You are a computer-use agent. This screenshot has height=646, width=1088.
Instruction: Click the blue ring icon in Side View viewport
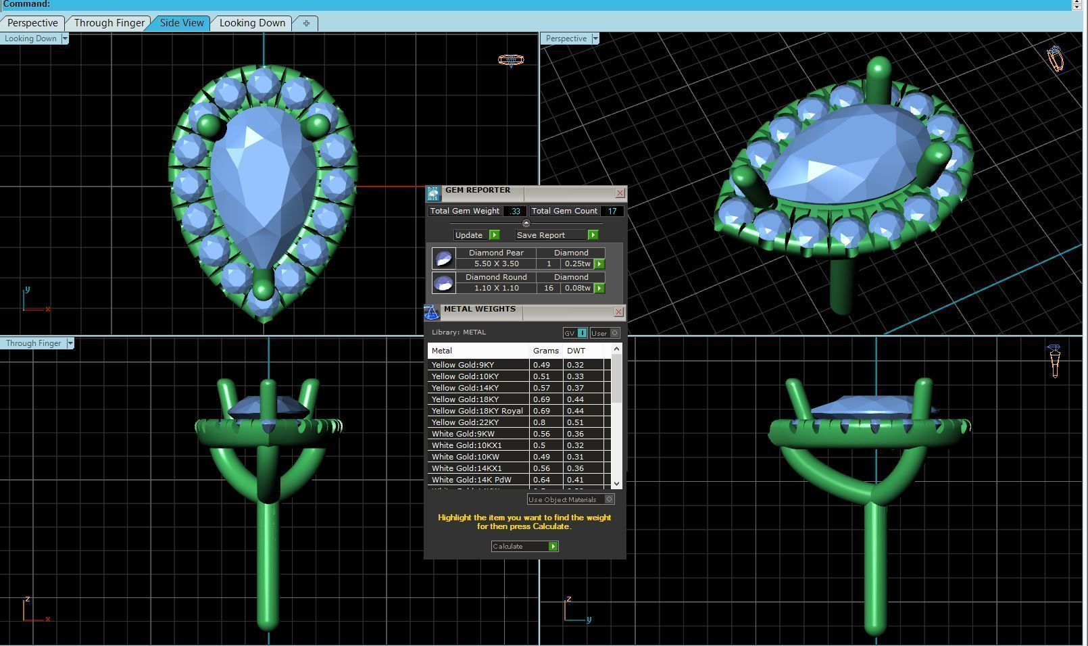[1055, 361]
